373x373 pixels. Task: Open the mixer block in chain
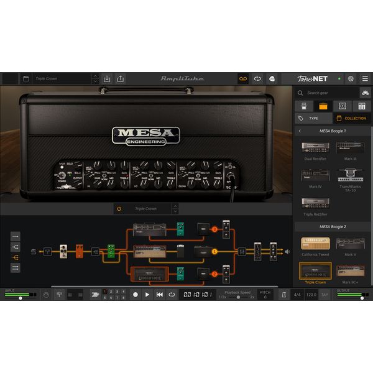(242, 251)
